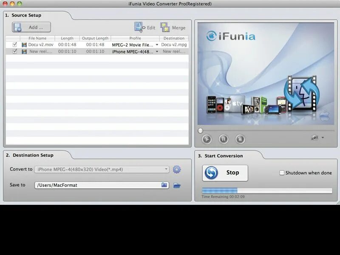Click the Destination column header
The height and width of the screenshot is (255, 340).
pyautogui.click(x=174, y=38)
